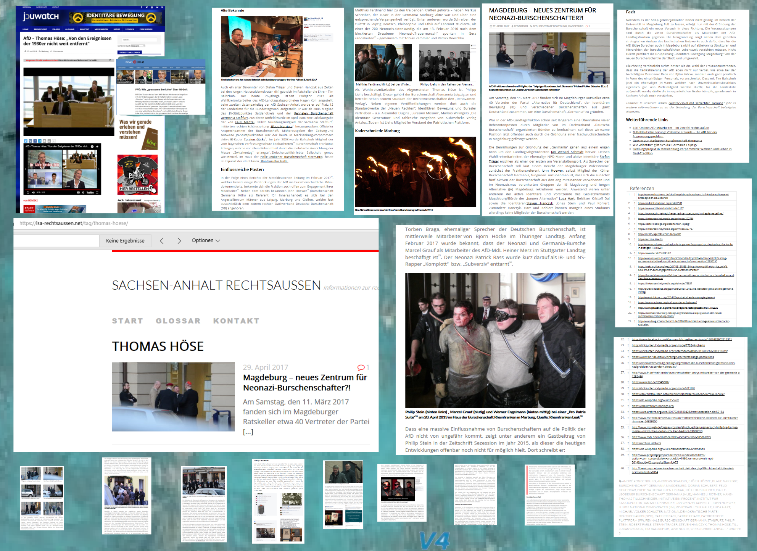Screen dimensions: 757x551
Task: Share article via the Telegram icon
Action: point(40,141)
